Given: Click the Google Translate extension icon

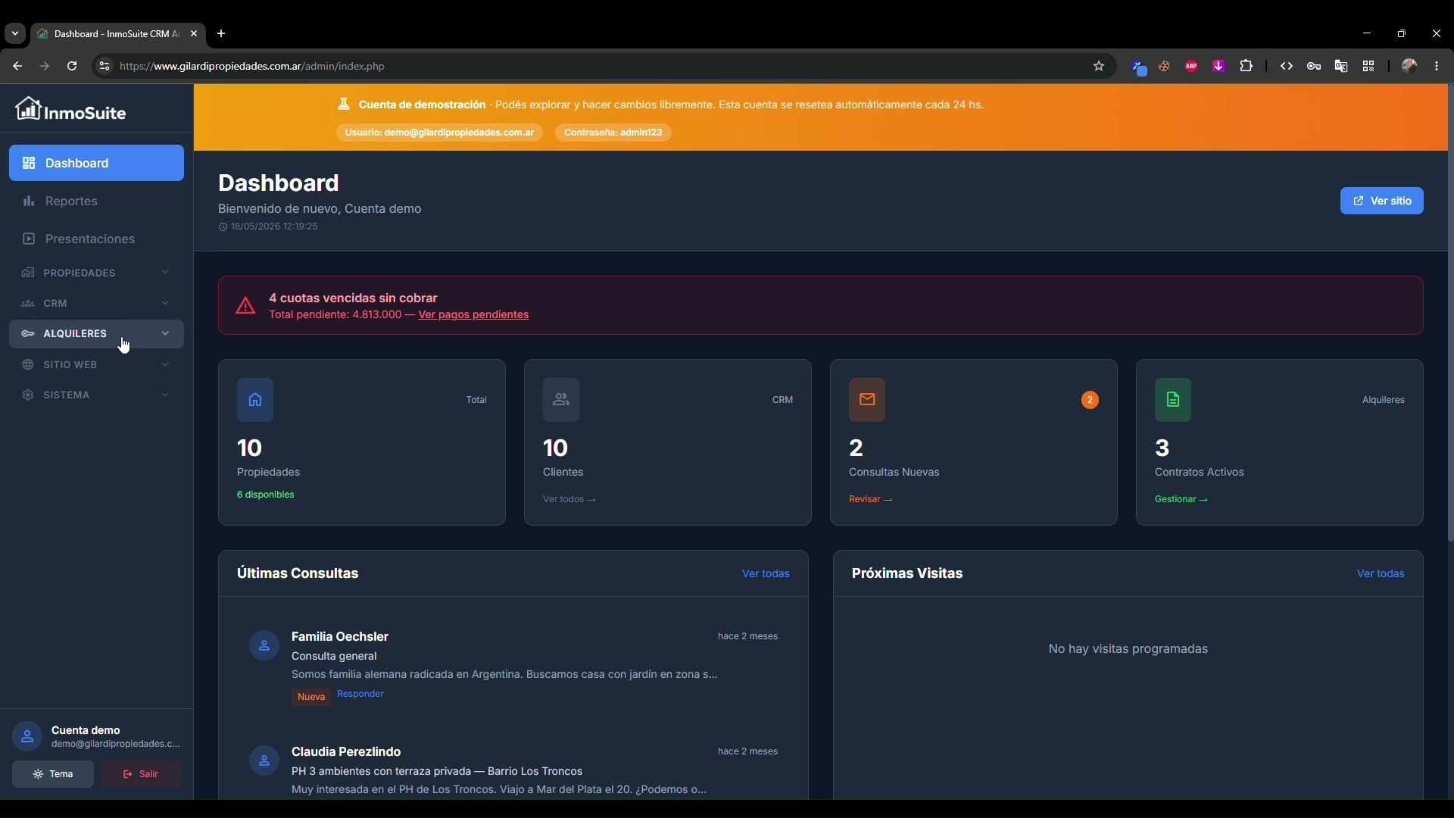Looking at the screenshot, I should (1341, 66).
